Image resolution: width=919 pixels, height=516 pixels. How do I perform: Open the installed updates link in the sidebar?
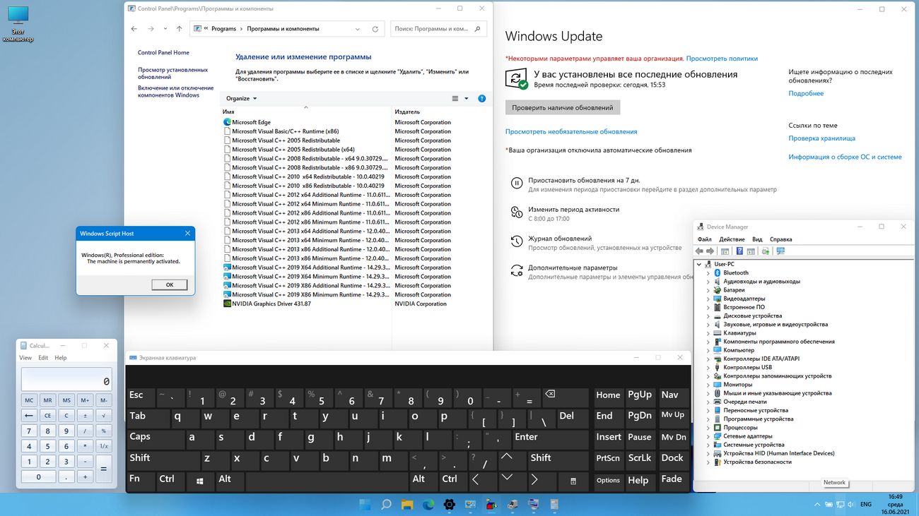[172, 73]
